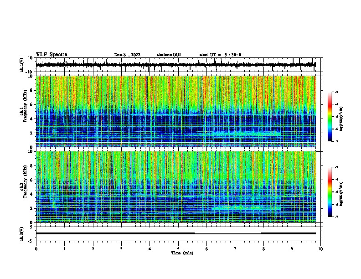Screen dimensions: 361x279
Task: Click the ch.2 spectrogram color scale bar
Action: coord(330,192)
